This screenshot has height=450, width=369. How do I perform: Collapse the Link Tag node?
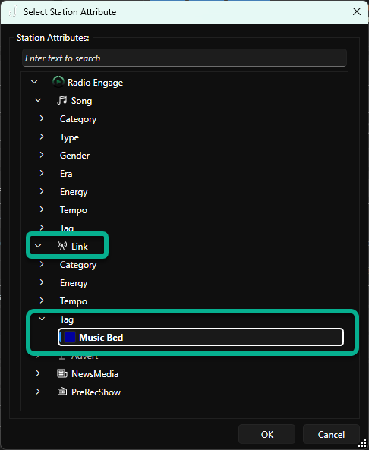42,319
